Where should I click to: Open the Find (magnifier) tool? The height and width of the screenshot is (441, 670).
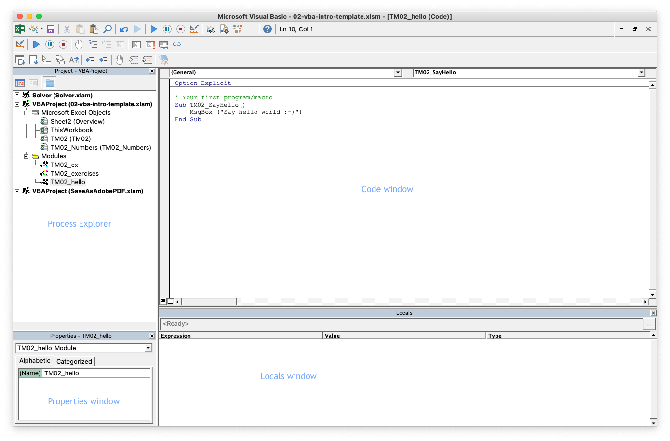[107, 29]
